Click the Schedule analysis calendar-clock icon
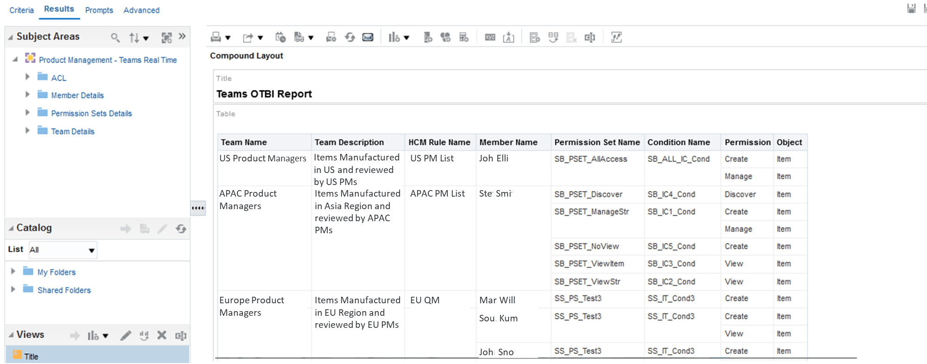Image resolution: width=927 pixels, height=364 pixels. click(x=280, y=37)
